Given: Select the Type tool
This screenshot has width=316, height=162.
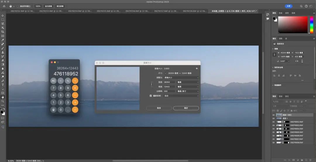Looking at the screenshot, I should (x=3, y=85).
